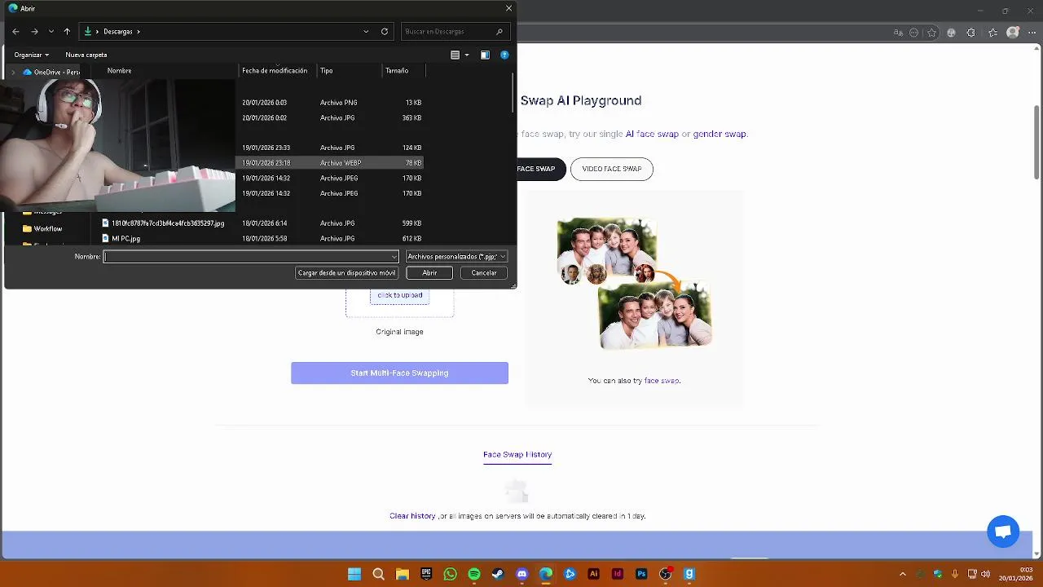This screenshot has width=1043, height=587.
Task: Click the Descargas breadcrumb in address bar
Action: click(x=118, y=32)
